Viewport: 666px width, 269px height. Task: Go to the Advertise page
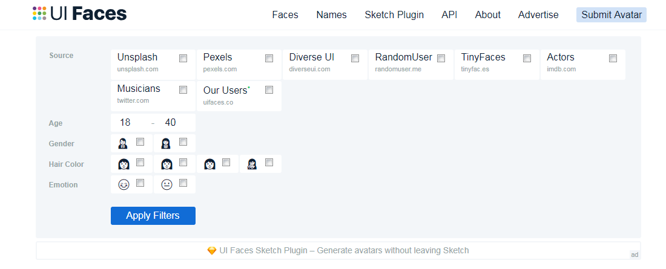tap(538, 15)
